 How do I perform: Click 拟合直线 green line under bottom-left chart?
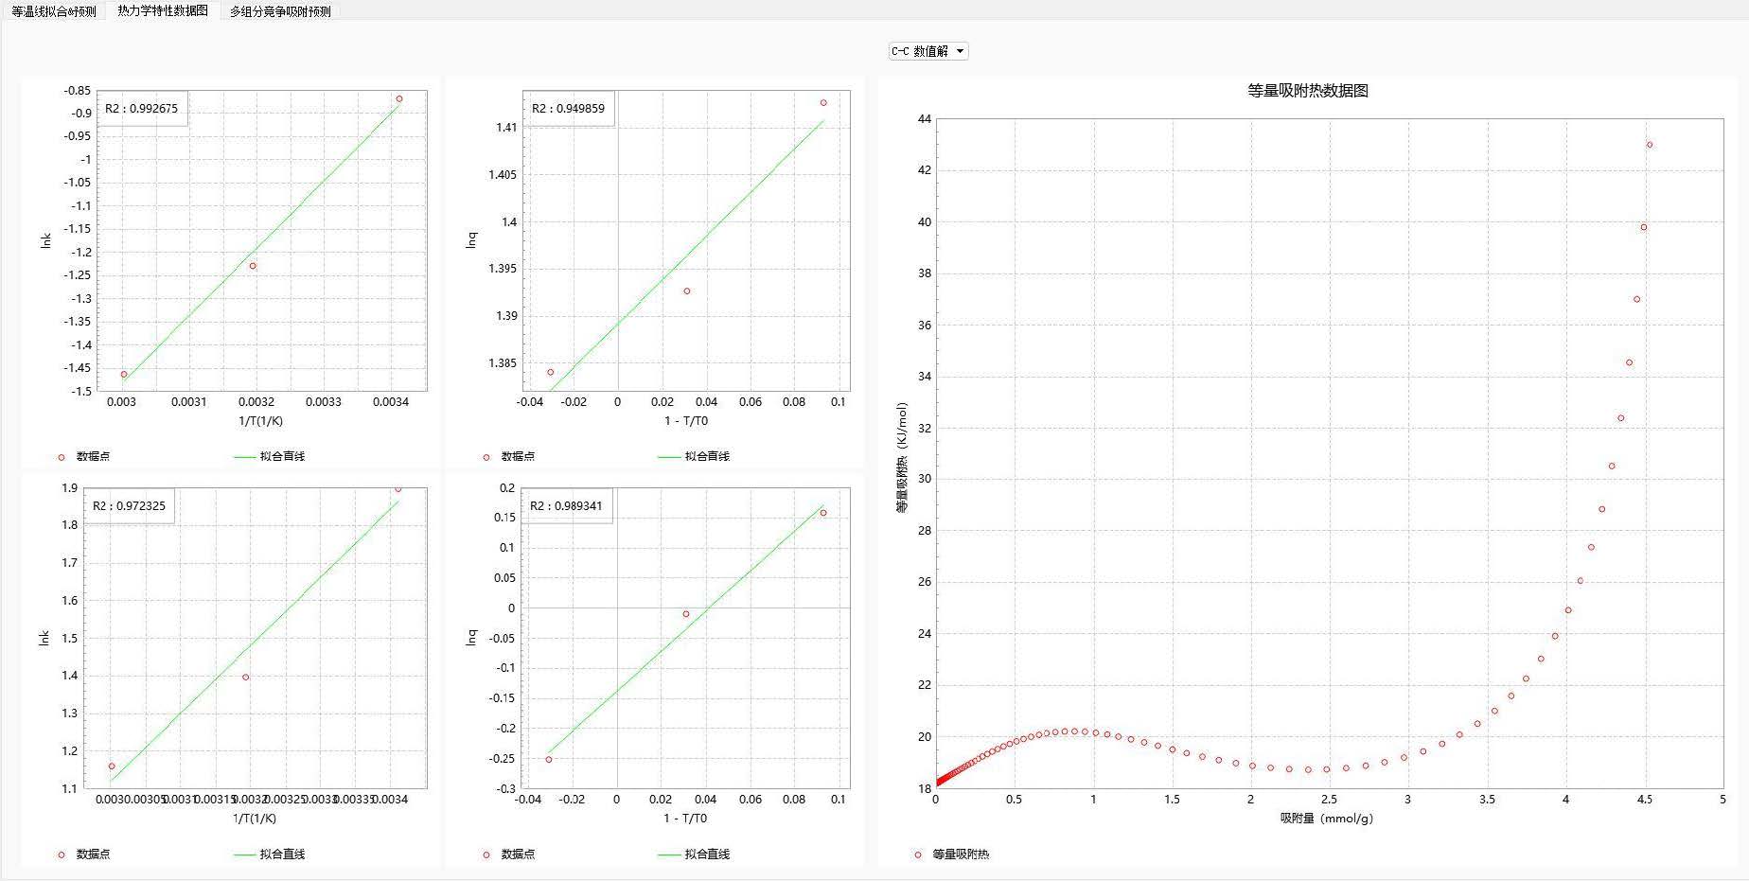(x=245, y=855)
